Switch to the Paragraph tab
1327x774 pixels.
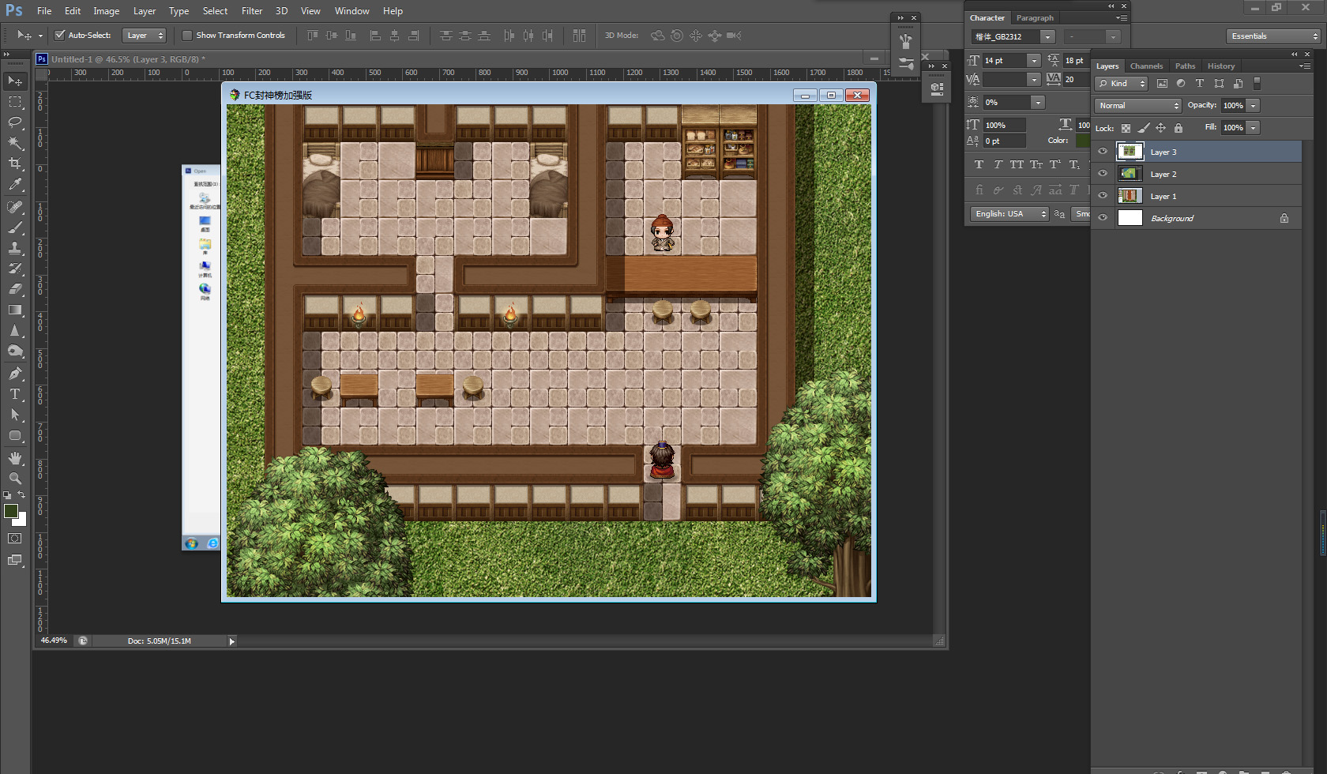pyautogui.click(x=1035, y=18)
